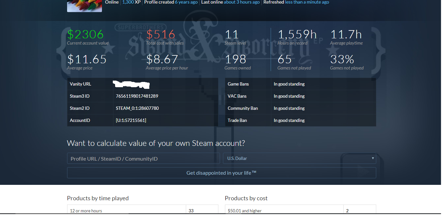Click the 198 games owned value
The image size is (442, 215).
click(x=235, y=59)
